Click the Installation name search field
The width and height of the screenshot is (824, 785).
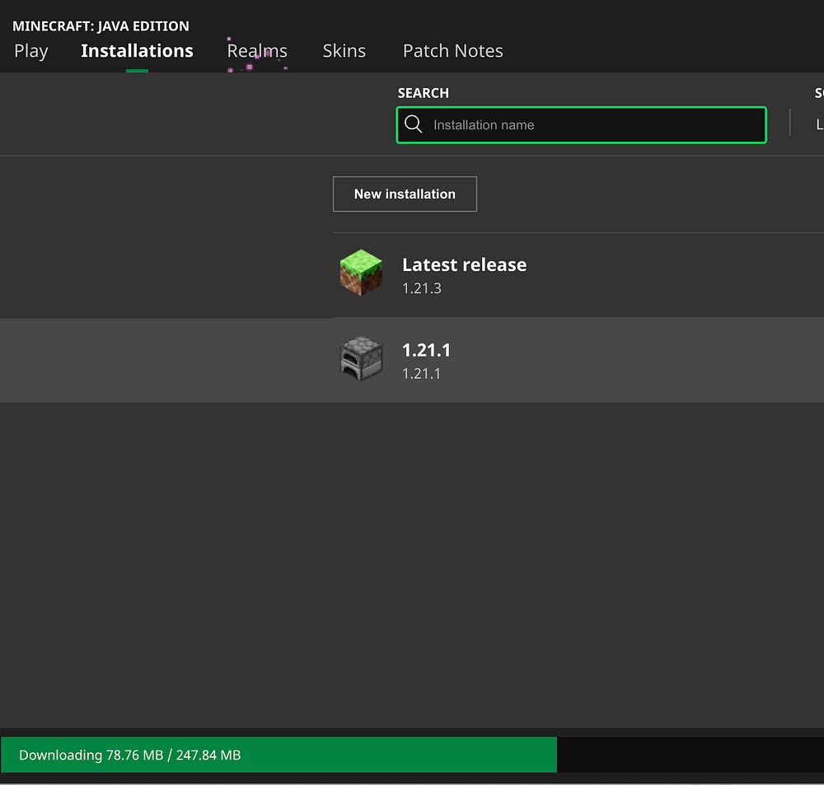(x=581, y=125)
